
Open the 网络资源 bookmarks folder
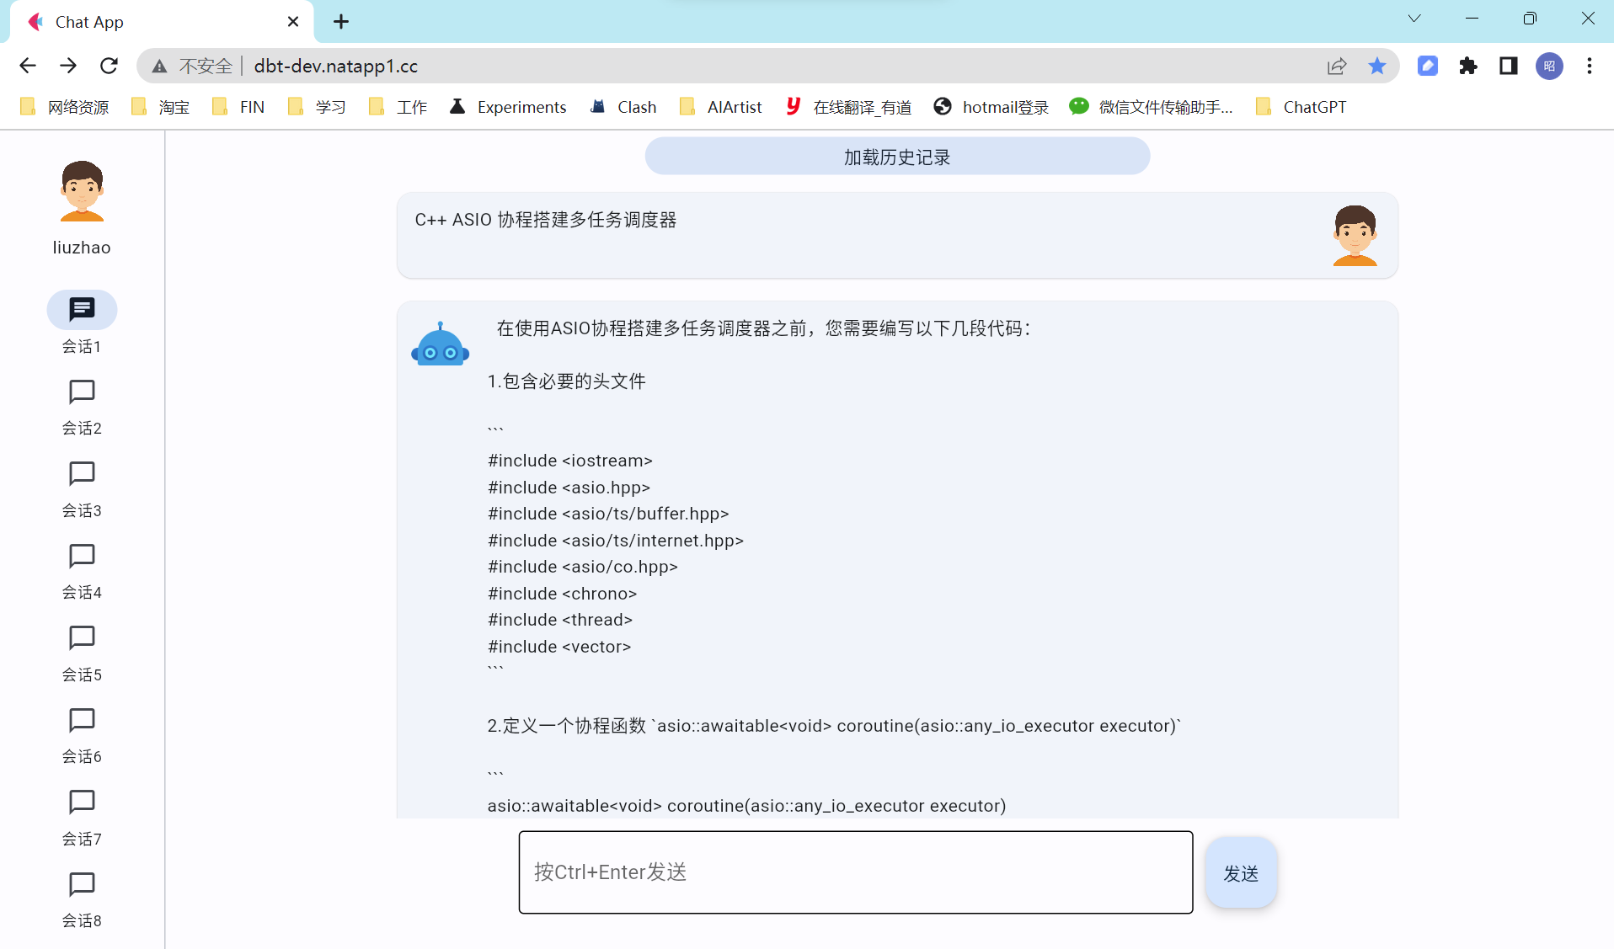(x=65, y=107)
